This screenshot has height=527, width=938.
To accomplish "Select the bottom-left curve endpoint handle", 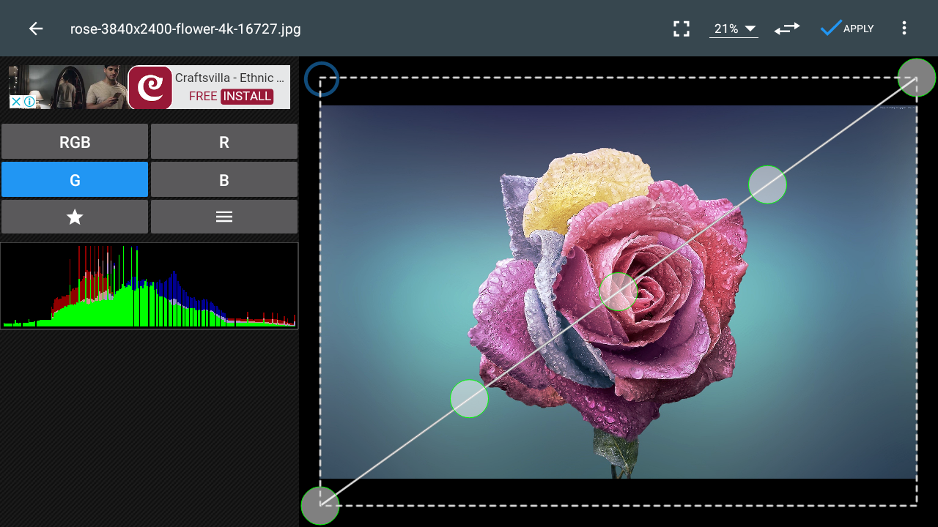I will click(x=320, y=505).
